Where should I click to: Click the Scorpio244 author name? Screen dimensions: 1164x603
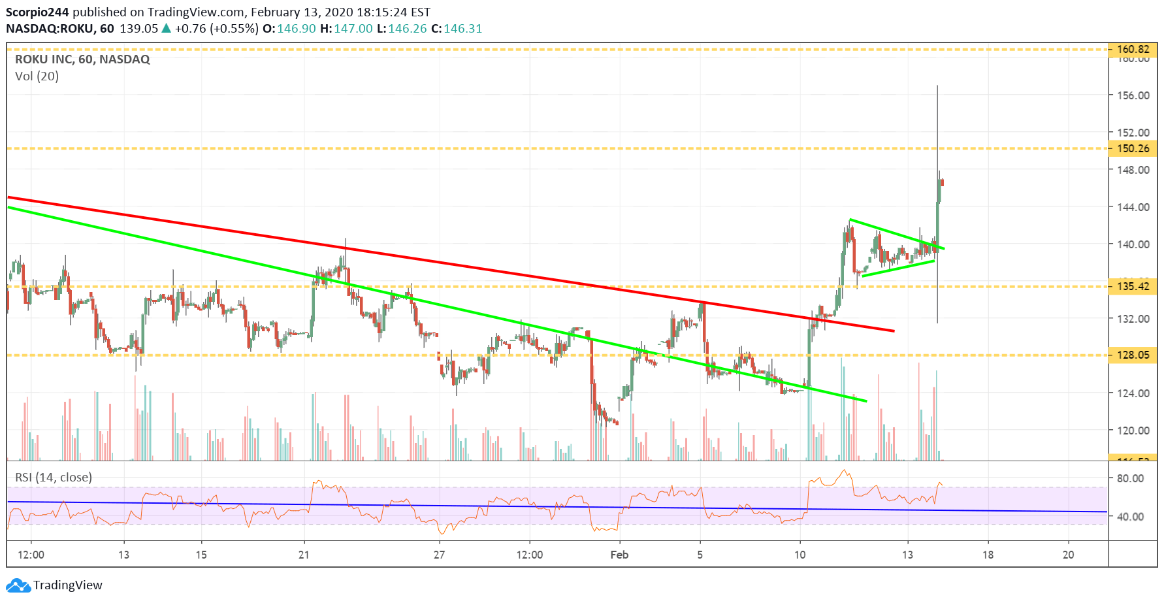tap(37, 12)
